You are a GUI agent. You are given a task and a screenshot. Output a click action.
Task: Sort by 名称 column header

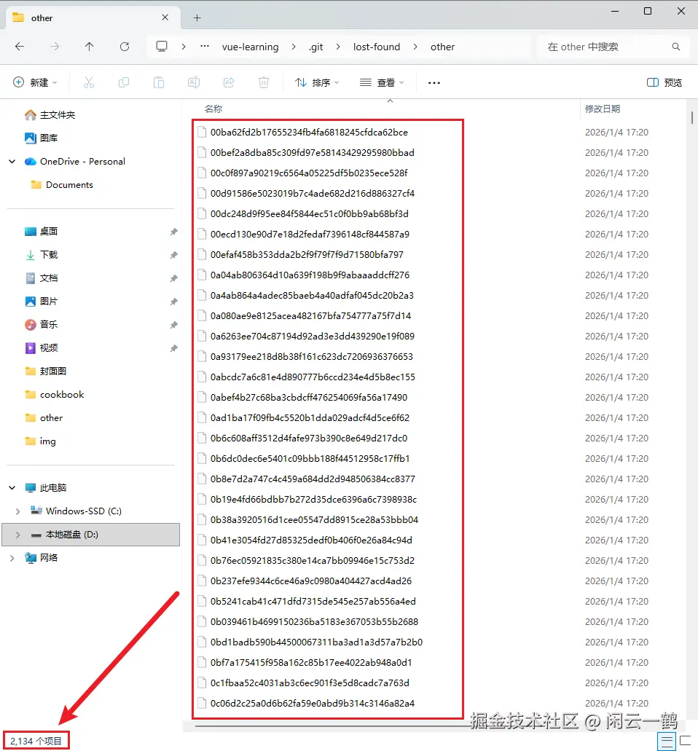[213, 109]
